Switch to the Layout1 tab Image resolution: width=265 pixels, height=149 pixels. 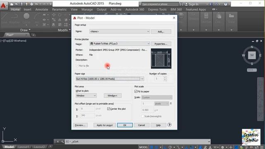pyautogui.click(x=24, y=147)
